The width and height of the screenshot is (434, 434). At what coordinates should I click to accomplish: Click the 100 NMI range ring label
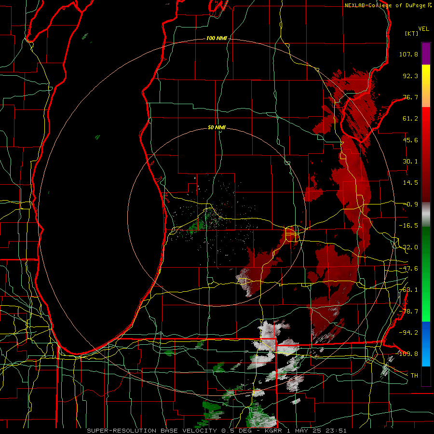click(217, 38)
